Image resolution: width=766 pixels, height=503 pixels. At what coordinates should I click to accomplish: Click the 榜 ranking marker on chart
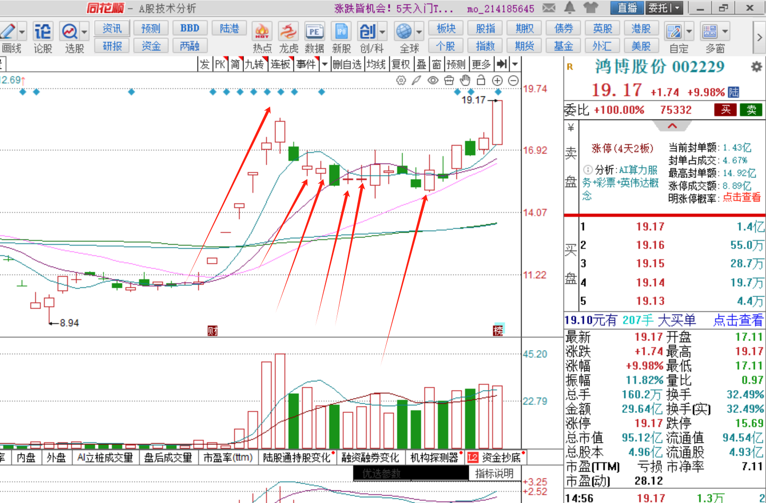pyautogui.click(x=498, y=330)
